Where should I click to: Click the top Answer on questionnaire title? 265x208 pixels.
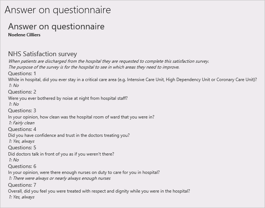pos(58,10)
